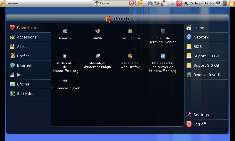
Task: Open the Home folder from places list
Action: click(207, 28)
